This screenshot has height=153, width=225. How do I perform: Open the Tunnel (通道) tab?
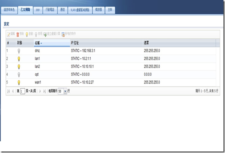62,10
